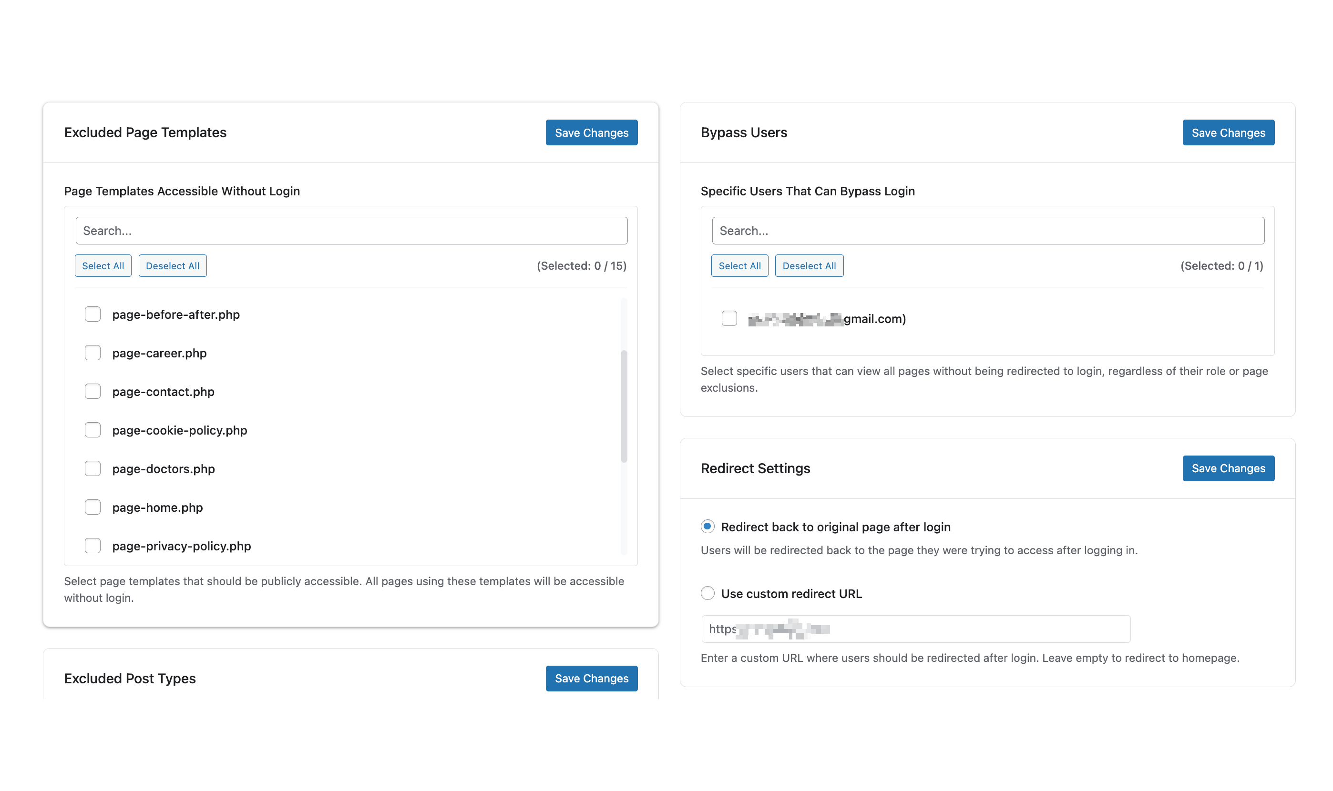Image resolution: width=1333 pixels, height=791 pixels.
Task: Click Deselect All for page templates
Action: tap(172, 266)
